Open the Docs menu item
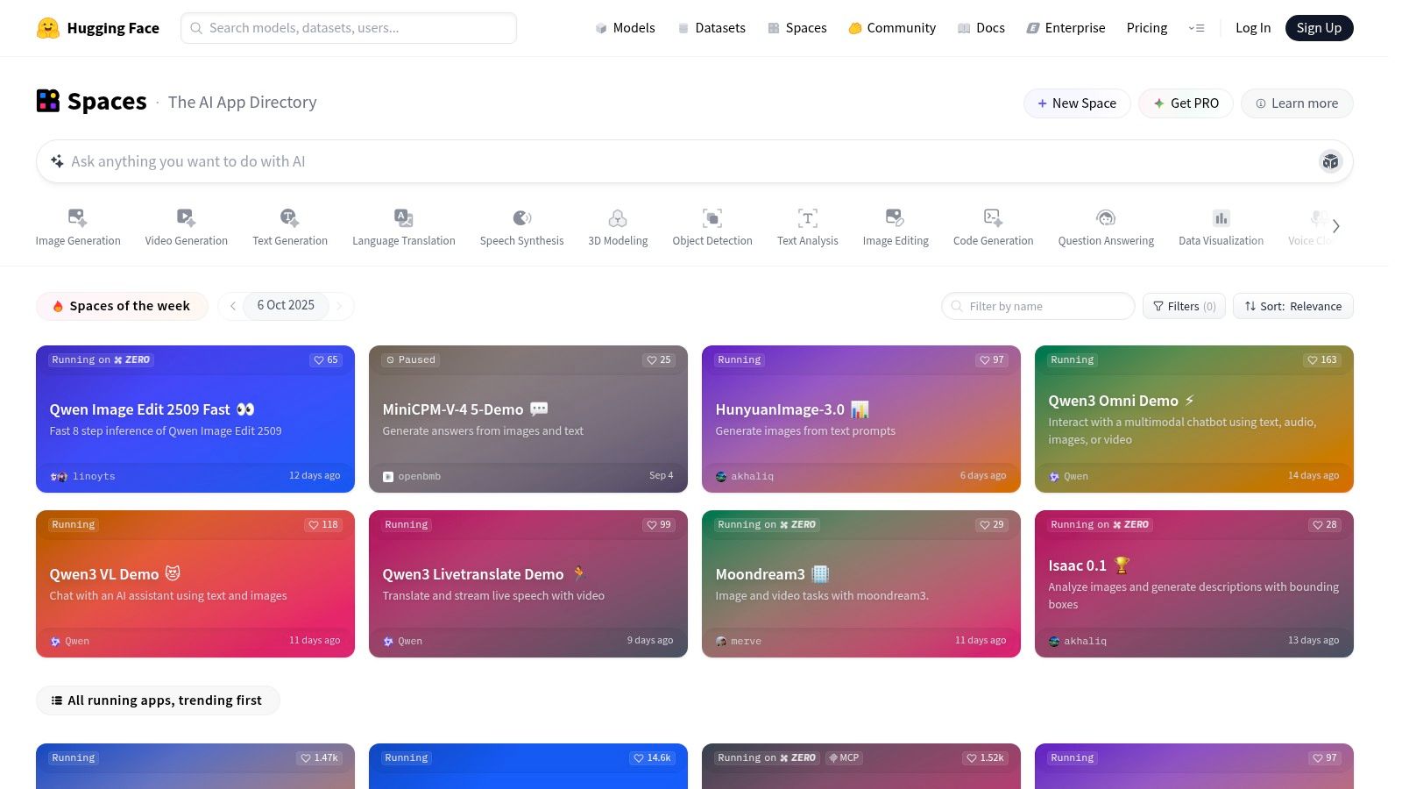1402x789 pixels. 981,28
